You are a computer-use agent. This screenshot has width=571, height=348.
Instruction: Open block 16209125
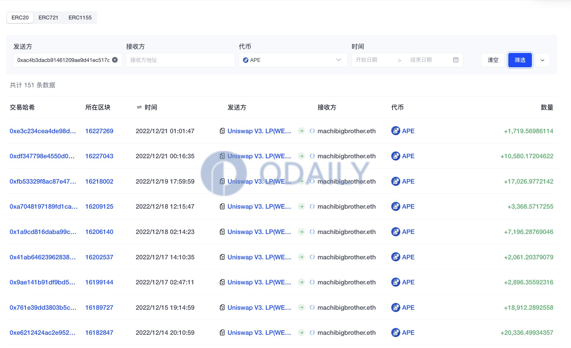coord(99,206)
